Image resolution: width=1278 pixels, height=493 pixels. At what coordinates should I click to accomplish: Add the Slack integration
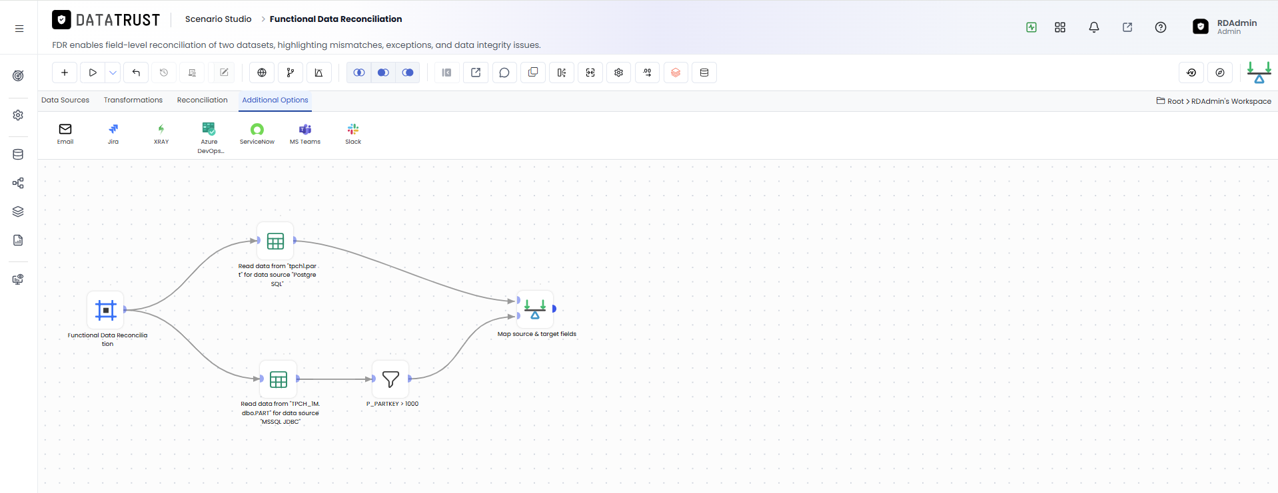point(353,134)
